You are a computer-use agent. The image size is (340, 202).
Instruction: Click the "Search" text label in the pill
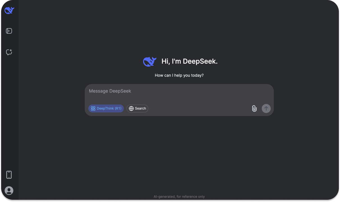(x=140, y=108)
